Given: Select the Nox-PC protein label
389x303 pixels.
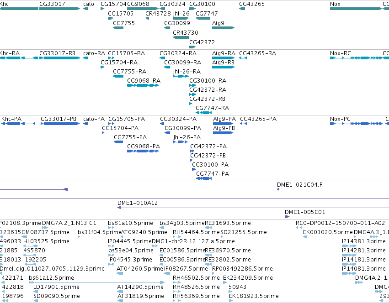Looking at the screenshot, I should pyautogui.click(x=340, y=119).
